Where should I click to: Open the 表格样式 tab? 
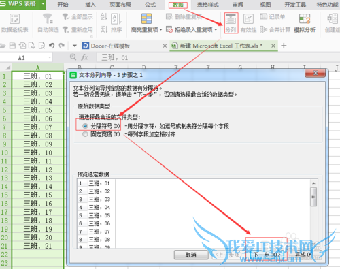(208, 5)
